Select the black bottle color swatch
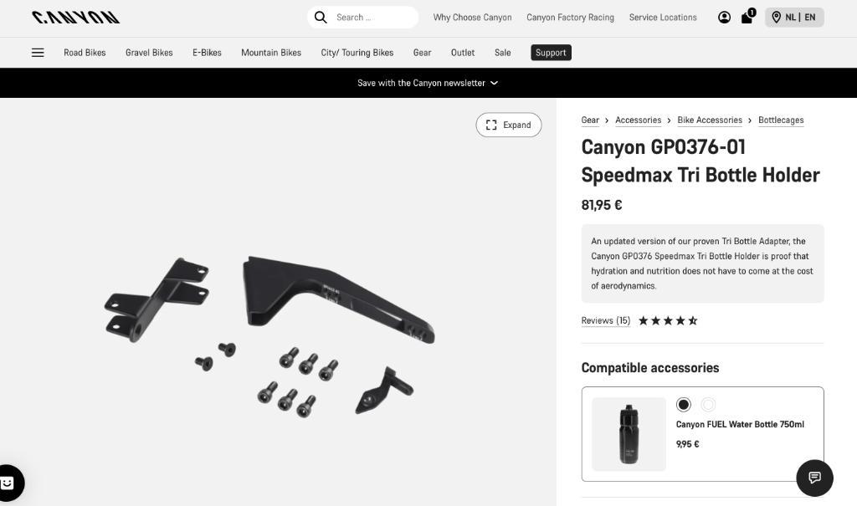This screenshot has width=857, height=506. [x=684, y=405]
